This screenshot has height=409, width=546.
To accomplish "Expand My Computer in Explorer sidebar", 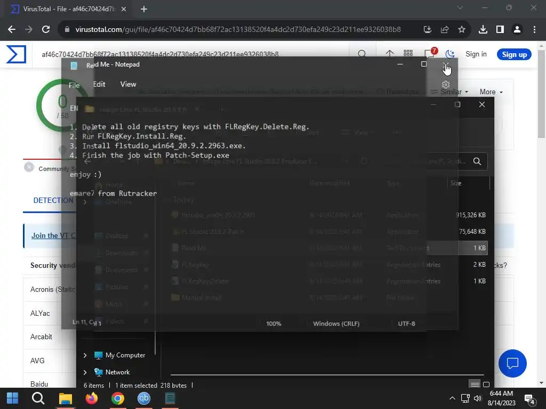I will (x=85, y=355).
